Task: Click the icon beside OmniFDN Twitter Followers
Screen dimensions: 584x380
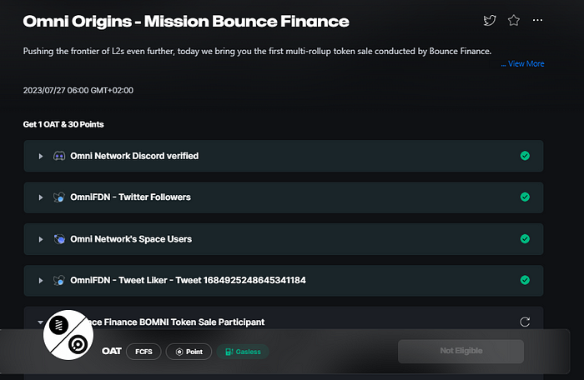Action: (59, 197)
